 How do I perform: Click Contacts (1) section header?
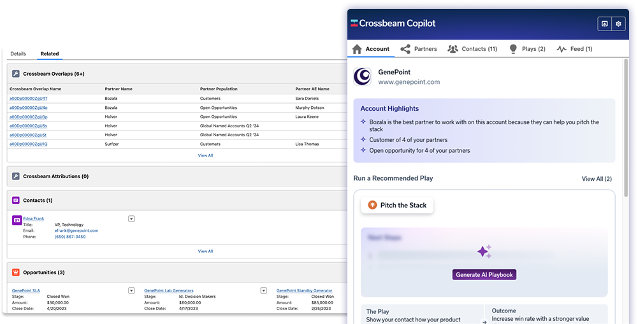pyautogui.click(x=38, y=200)
